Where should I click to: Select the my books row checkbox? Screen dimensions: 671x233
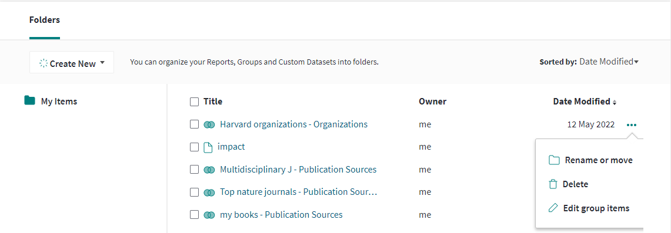[x=194, y=215]
